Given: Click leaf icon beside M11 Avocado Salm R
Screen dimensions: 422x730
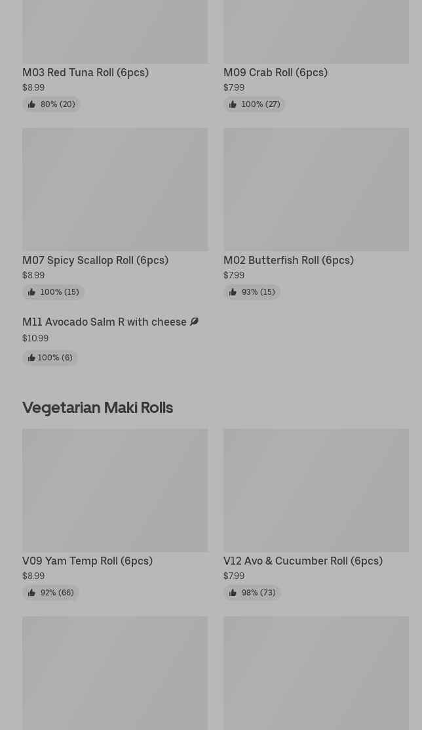Looking at the screenshot, I should [x=194, y=322].
